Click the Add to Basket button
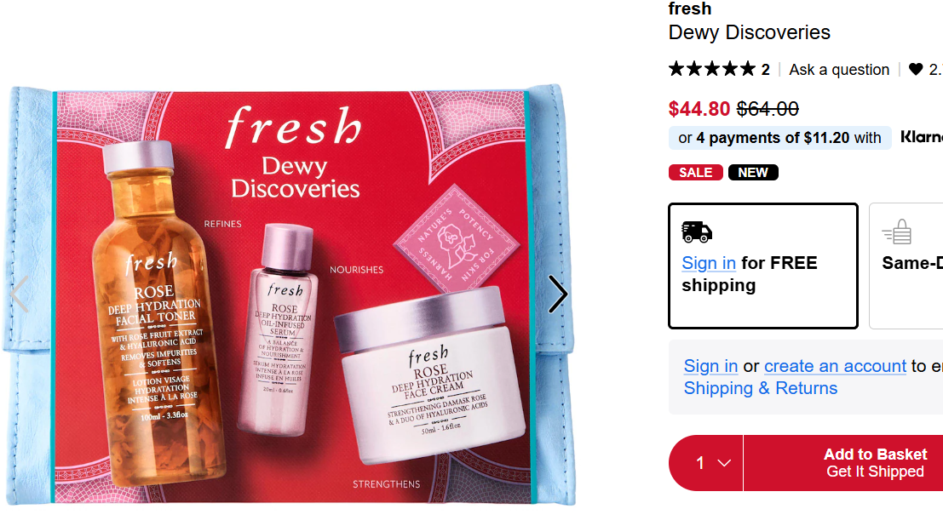 click(x=844, y=463)
